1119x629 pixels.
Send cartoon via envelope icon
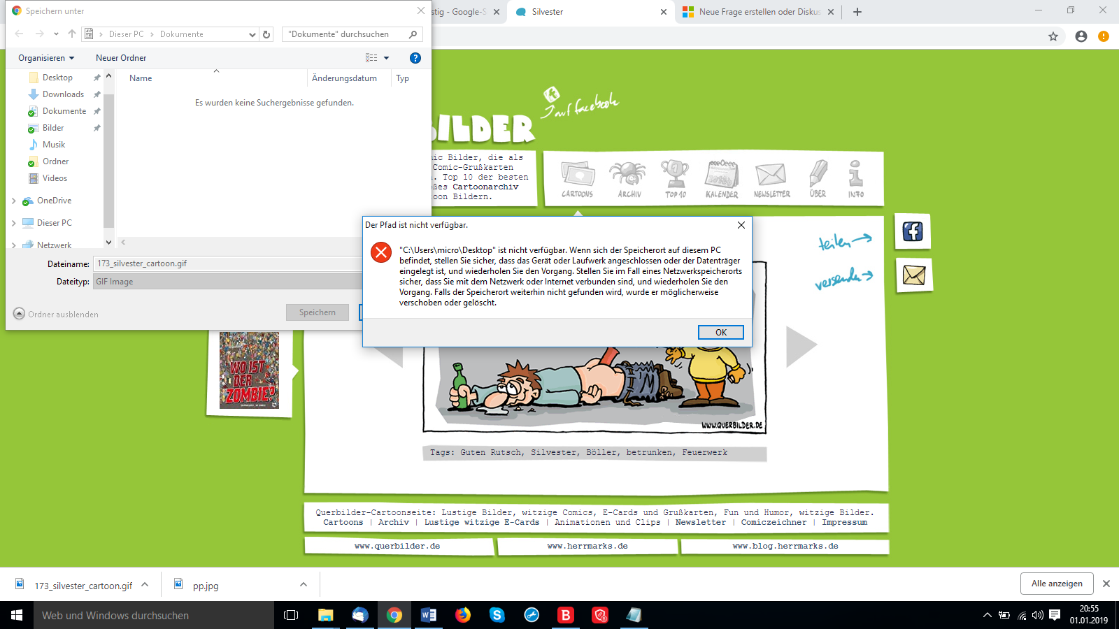pyautogui.click(x=914, y=275)
